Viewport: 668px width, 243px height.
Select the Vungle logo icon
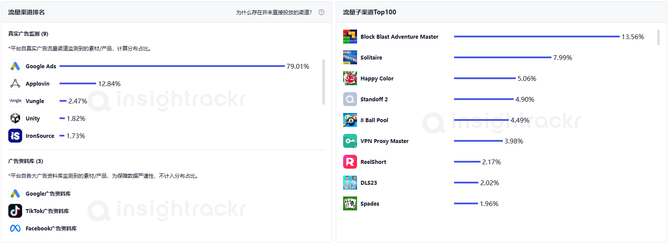click(x=15, y=101)
